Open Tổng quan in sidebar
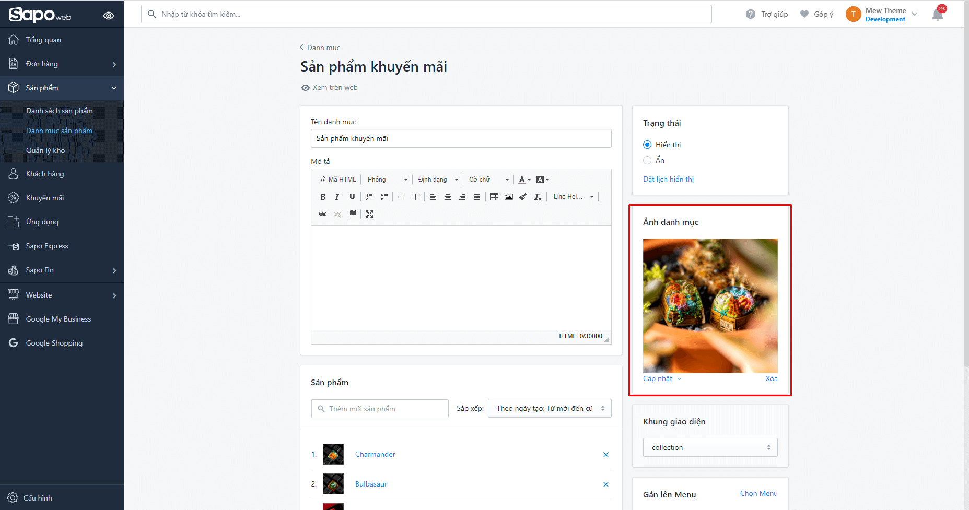Viewport: 969px width, 510px height. point(62,40)
